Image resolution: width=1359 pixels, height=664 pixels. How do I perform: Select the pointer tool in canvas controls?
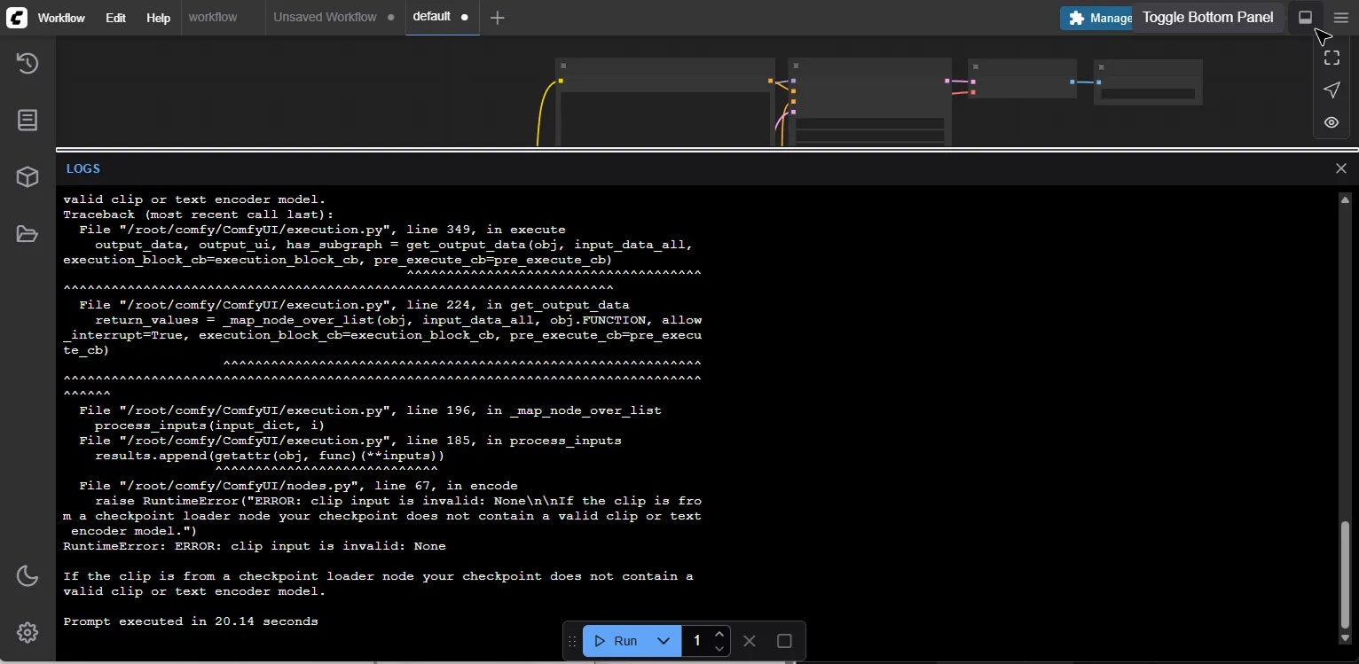point(1332,90)
